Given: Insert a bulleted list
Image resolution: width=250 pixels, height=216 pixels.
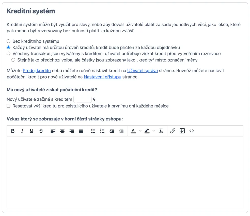Looking at the screenshot, I should pyautogui.click(x=93, y=131).
